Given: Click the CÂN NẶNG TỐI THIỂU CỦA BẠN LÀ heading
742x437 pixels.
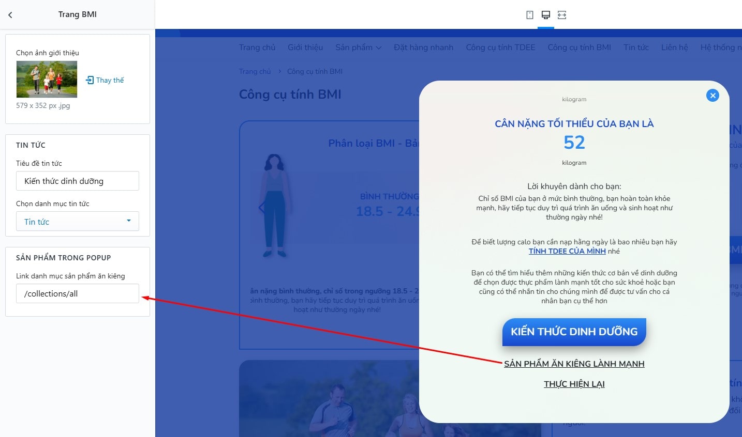Looking at the screenshot, I should [x=574, y=123].
